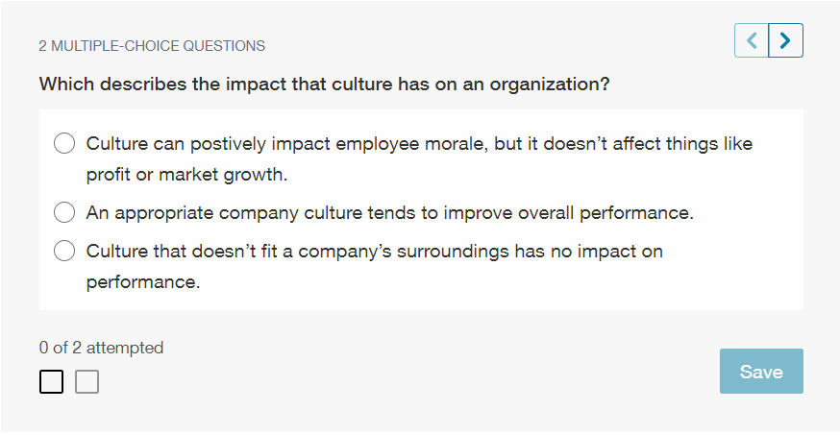Click the lone "performance." line of last answer
Viewport: 840px width, 435px height.
142,283
